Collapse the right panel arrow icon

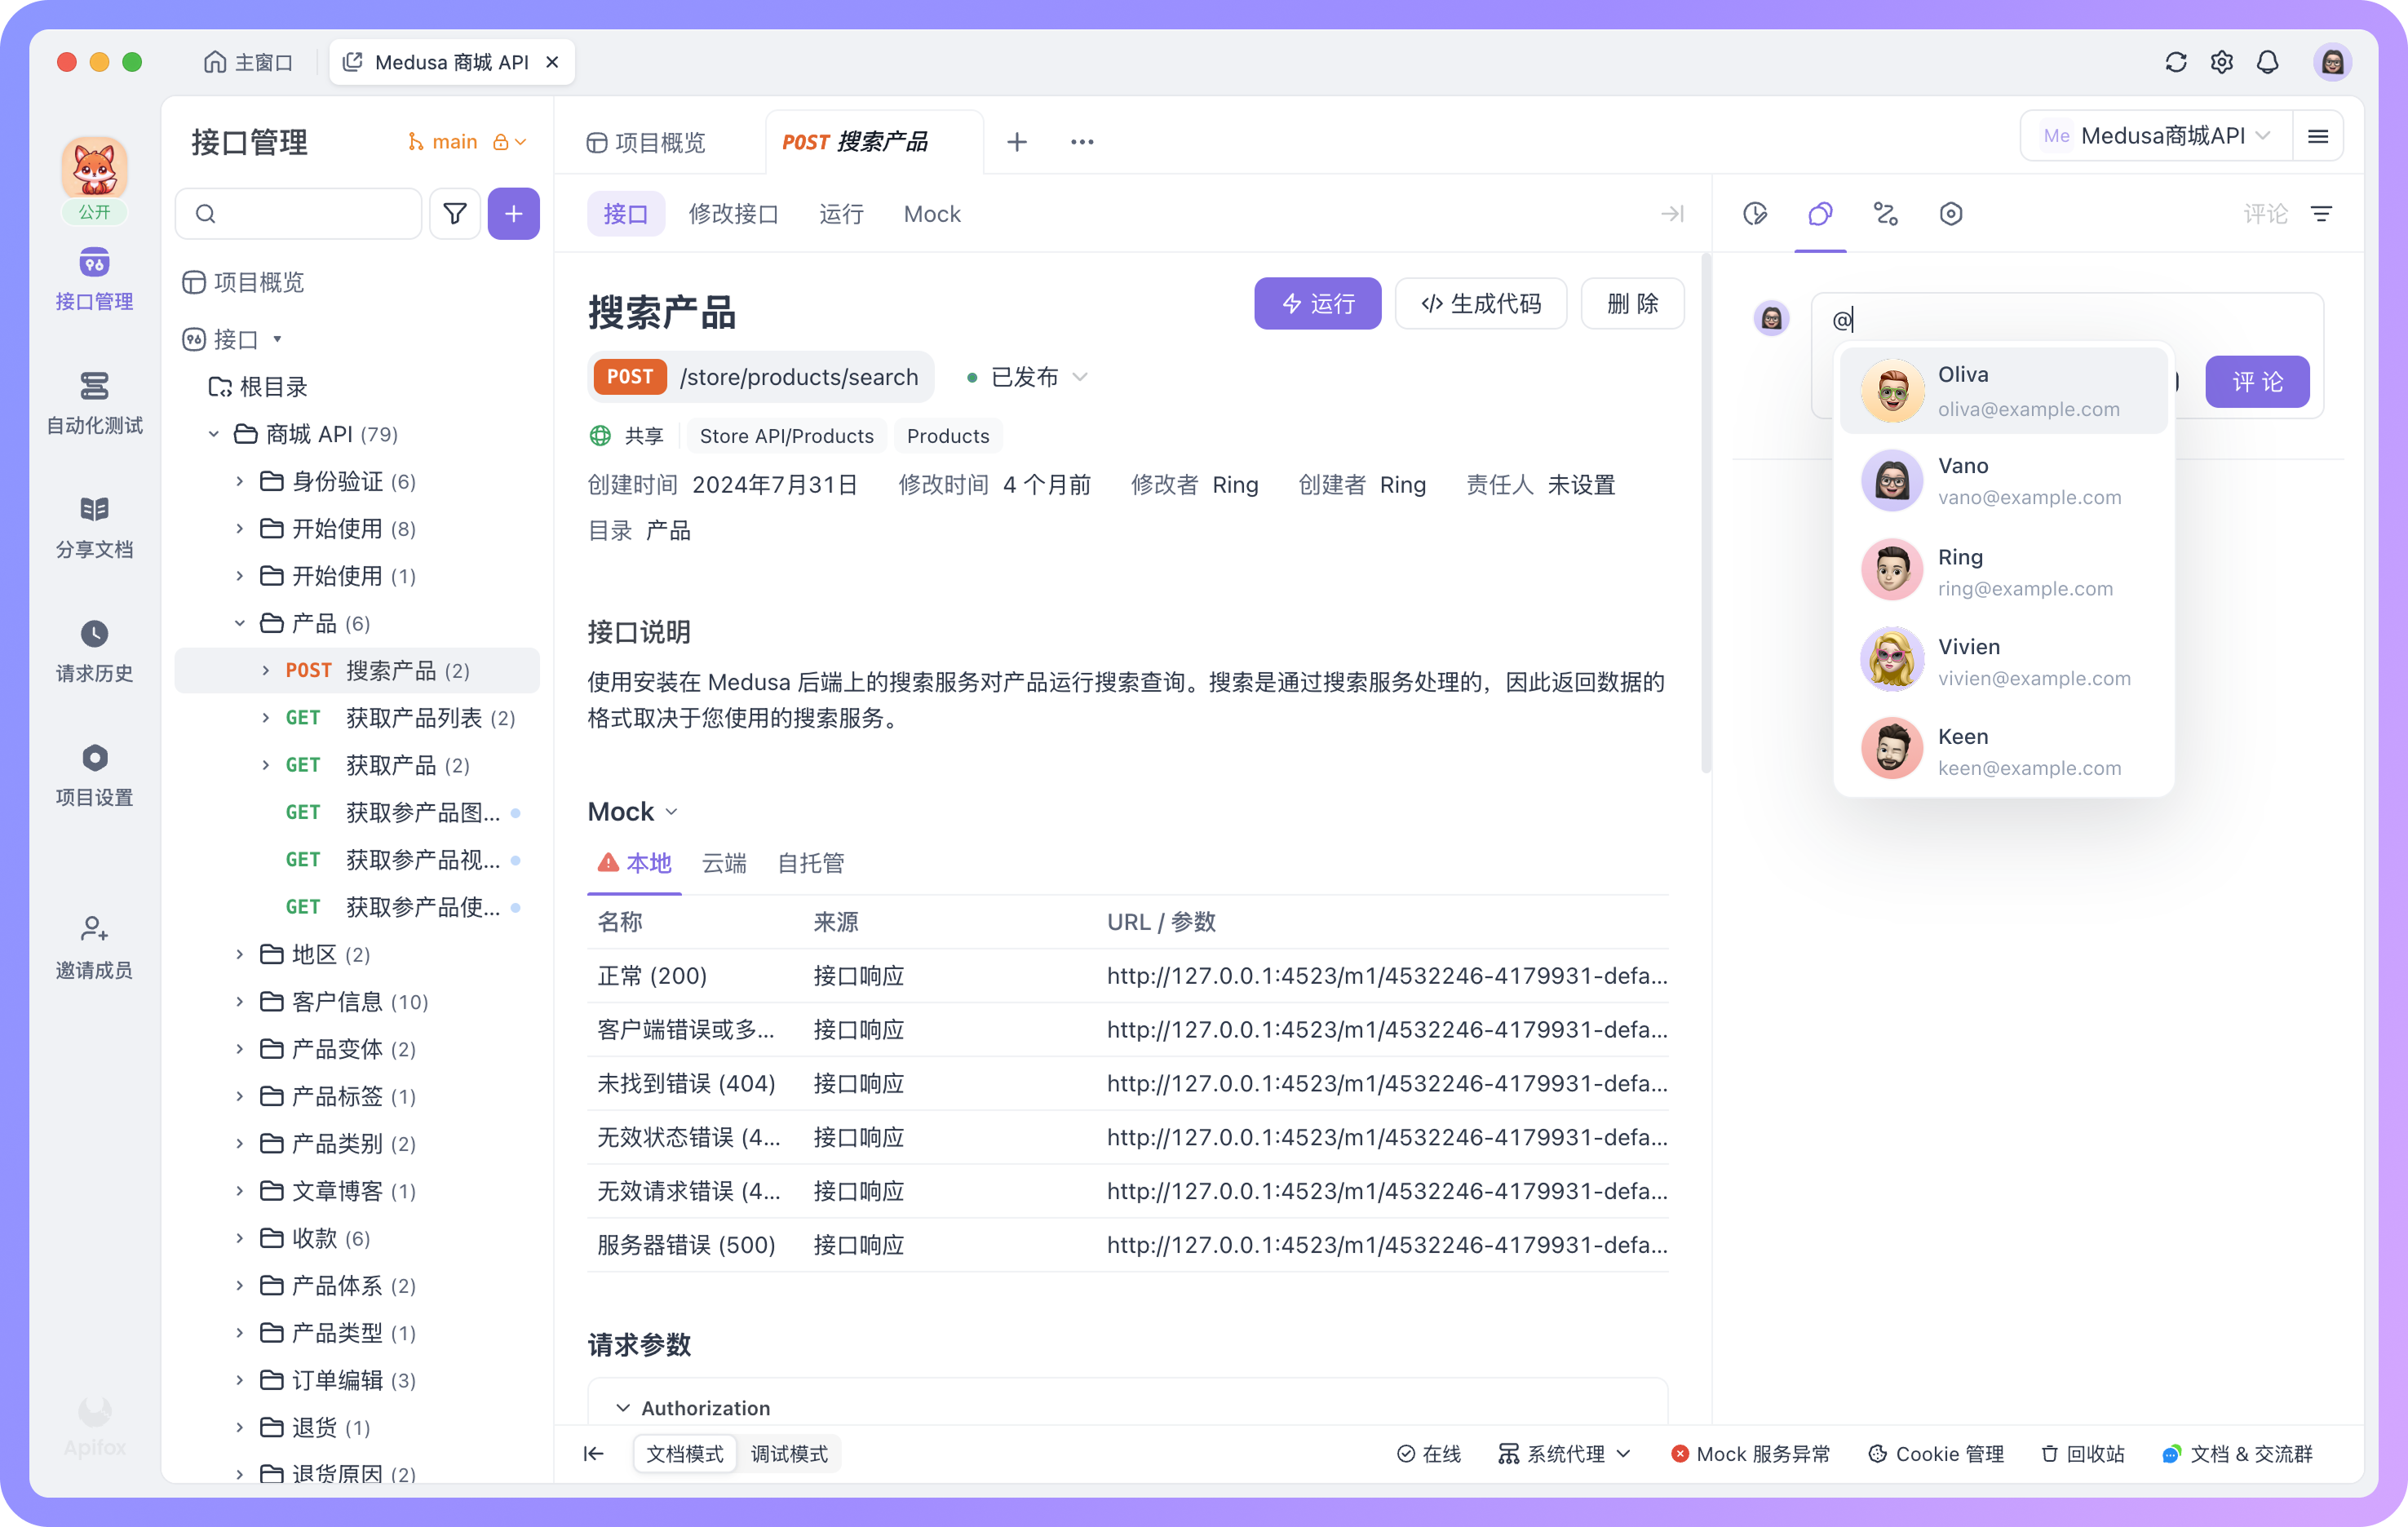(x=1672, y=214)
